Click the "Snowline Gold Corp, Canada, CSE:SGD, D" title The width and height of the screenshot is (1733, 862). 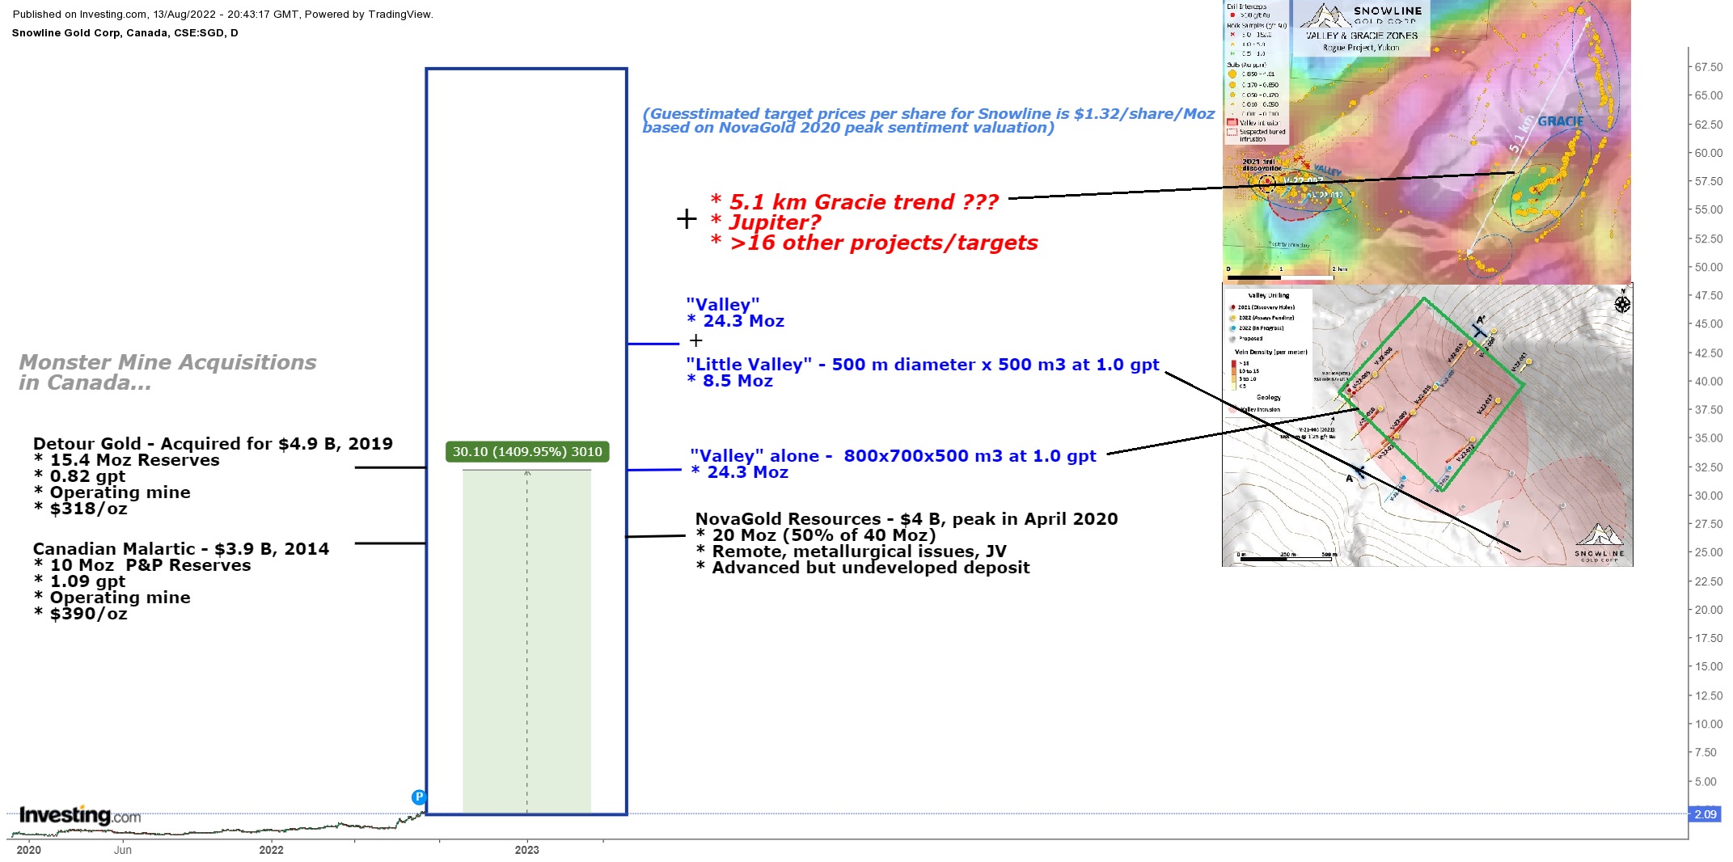click(125, 33)
